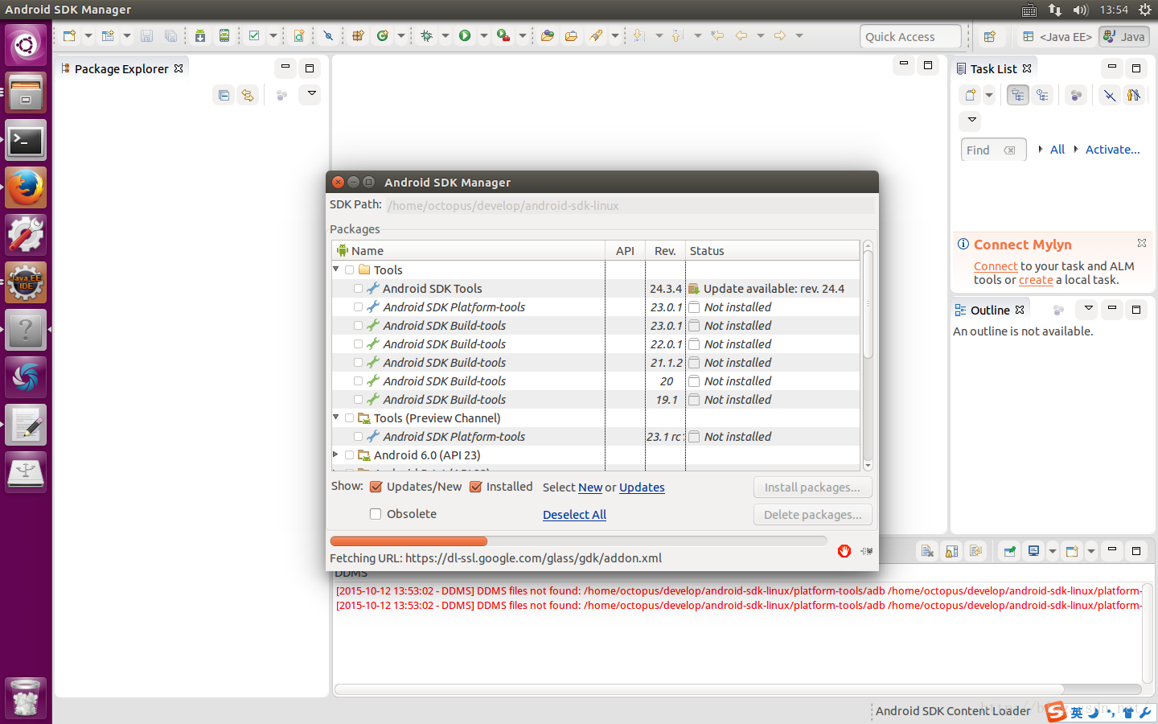Image resolution: width=1158 pixels, height=724 pixels.
Task: Click the Focus on Workweek icon in Task List
Action: (1075, 95)
